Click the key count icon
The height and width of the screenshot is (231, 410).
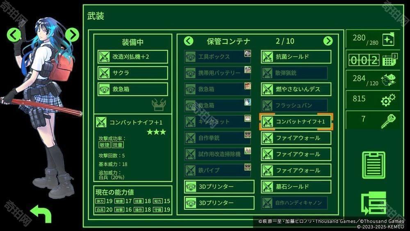point(388,121)
